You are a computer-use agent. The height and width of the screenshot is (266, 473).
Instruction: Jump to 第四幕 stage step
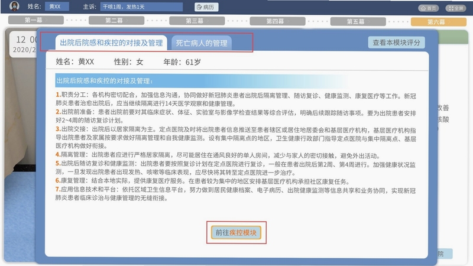click(277, 21)
